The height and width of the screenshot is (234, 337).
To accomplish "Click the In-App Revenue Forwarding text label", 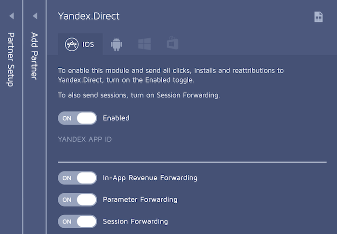I will pyautogui.click(x=150, y=178).
